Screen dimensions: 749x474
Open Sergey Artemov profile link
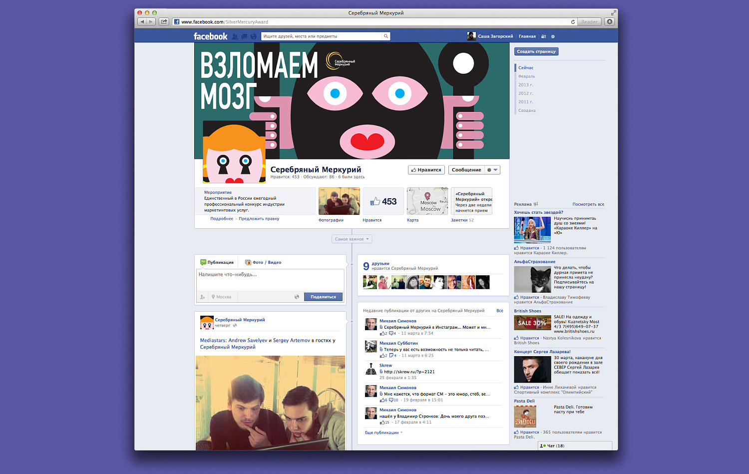(x=292, y=340)
